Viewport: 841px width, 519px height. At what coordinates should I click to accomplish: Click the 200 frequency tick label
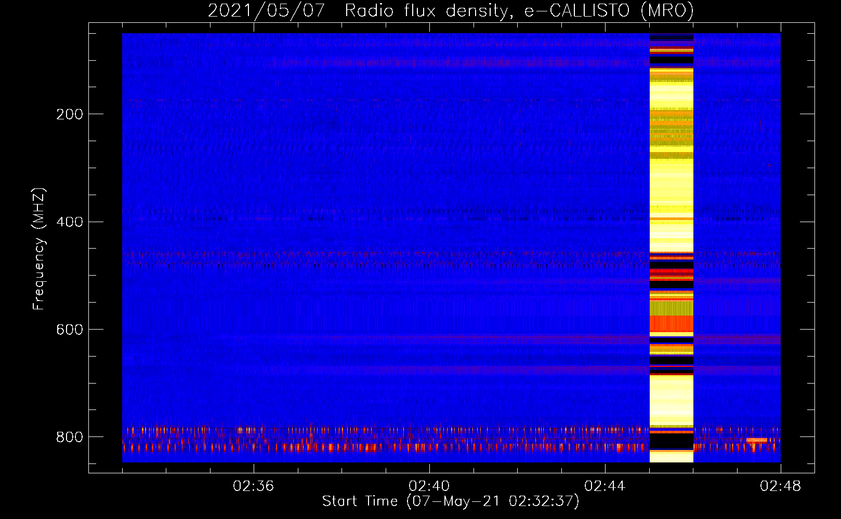69,114
